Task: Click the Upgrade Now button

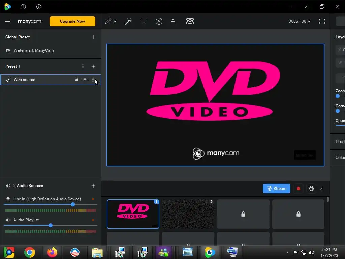Action: pyautogui.click(x=72, y=21)
